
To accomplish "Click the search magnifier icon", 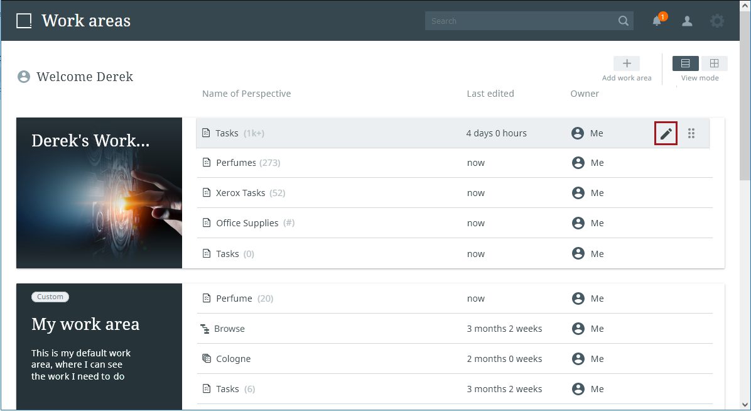I will [x=623, y=21].
